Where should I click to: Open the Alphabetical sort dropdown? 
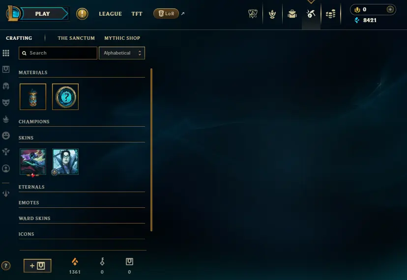[122, 53]
